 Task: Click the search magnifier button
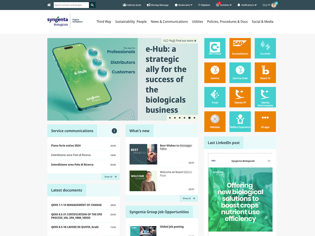click(92, 5)
